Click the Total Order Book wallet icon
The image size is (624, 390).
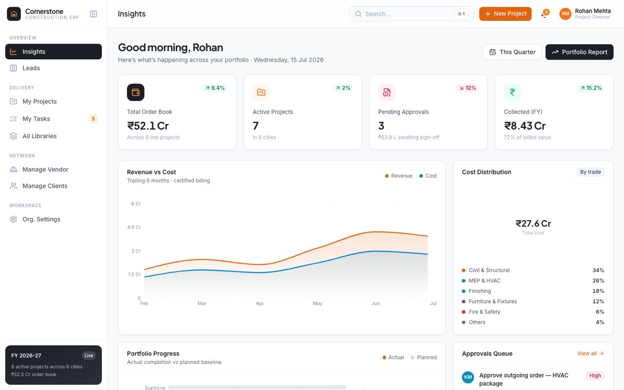tap(136, 92)
